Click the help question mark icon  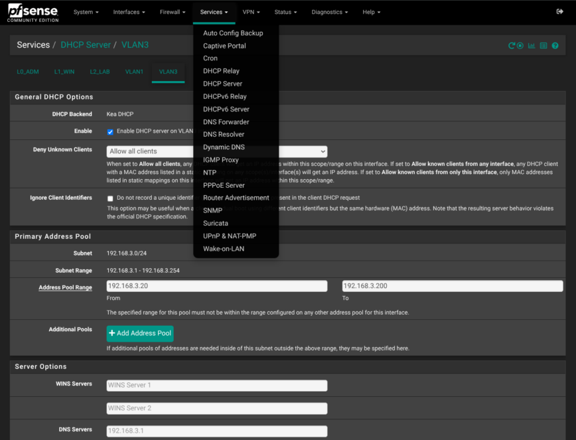tap(555, 46)
